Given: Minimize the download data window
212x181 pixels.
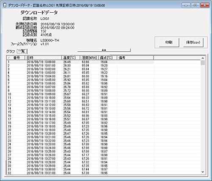Looking at the screenshot, I should click(x=186, y=6).
